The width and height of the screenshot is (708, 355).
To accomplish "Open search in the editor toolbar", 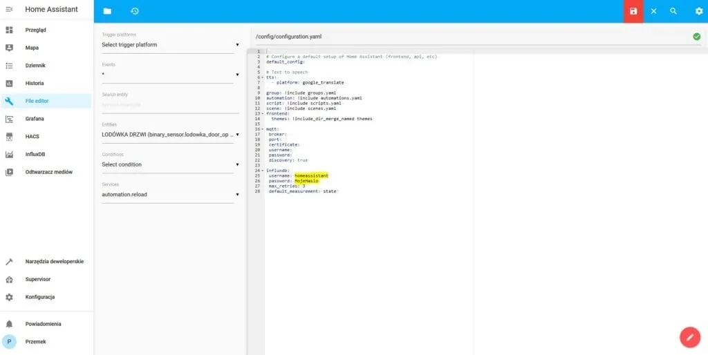I will [673, 11].
